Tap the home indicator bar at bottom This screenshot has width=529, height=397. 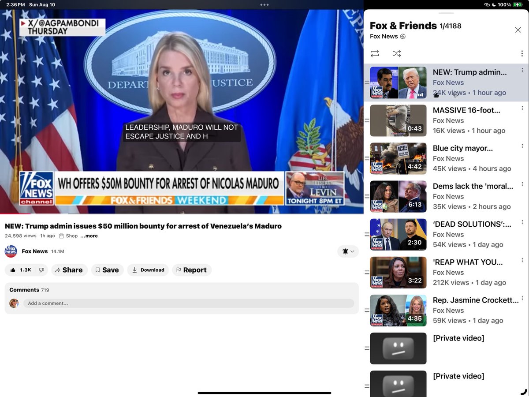click(264, 393)
